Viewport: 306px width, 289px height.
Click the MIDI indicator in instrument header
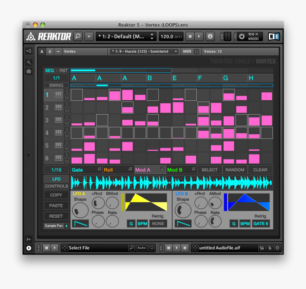(191, 51)
